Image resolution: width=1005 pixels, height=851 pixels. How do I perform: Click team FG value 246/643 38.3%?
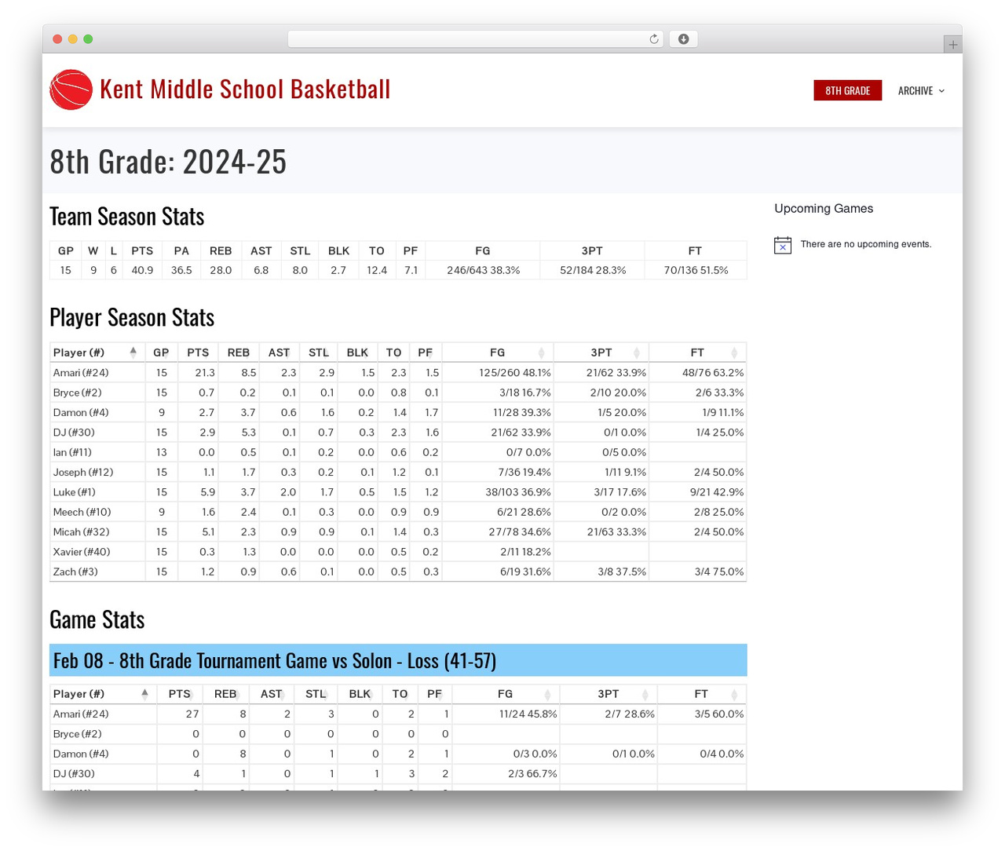(484, 270)
